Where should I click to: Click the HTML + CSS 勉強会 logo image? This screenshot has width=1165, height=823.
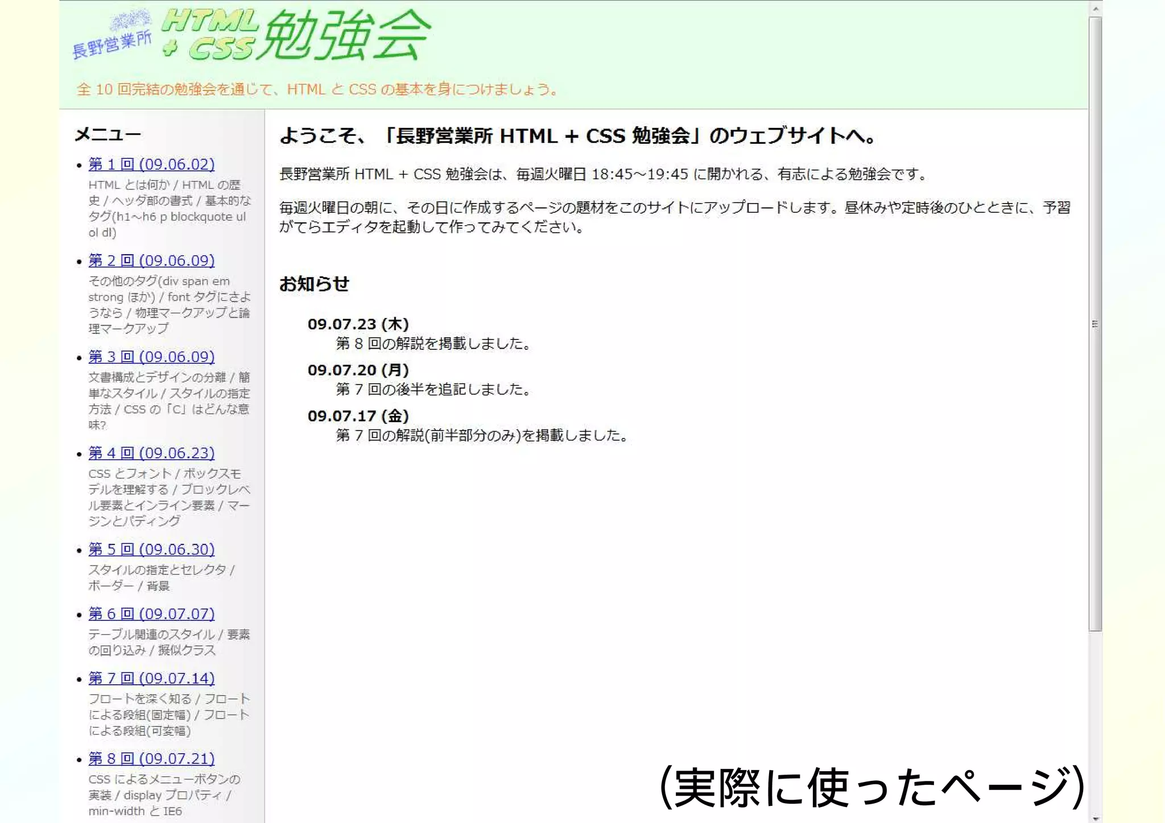point(251,35)
